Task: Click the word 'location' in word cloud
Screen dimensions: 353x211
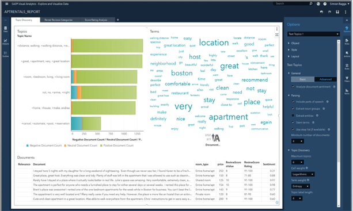Action: (214, 43)
